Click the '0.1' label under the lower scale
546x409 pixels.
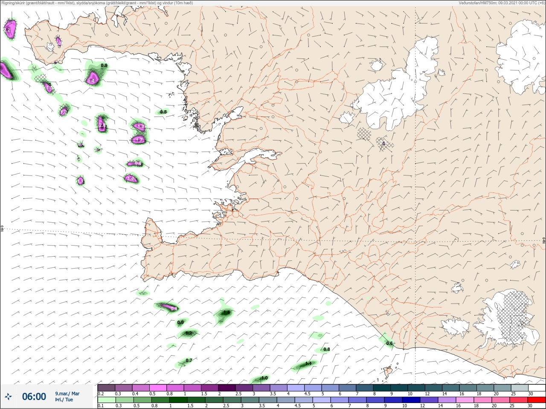point(101,406)
